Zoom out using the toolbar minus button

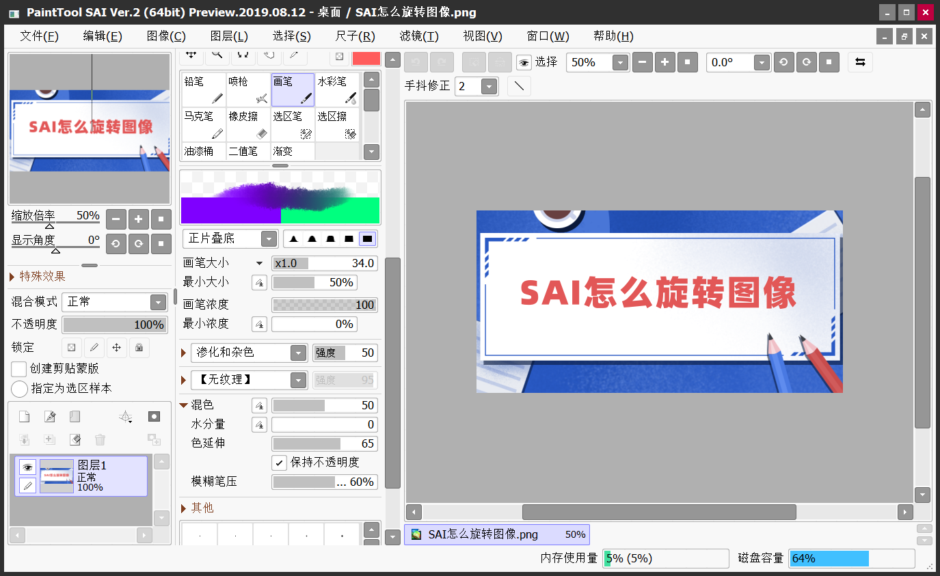[643, 62]
